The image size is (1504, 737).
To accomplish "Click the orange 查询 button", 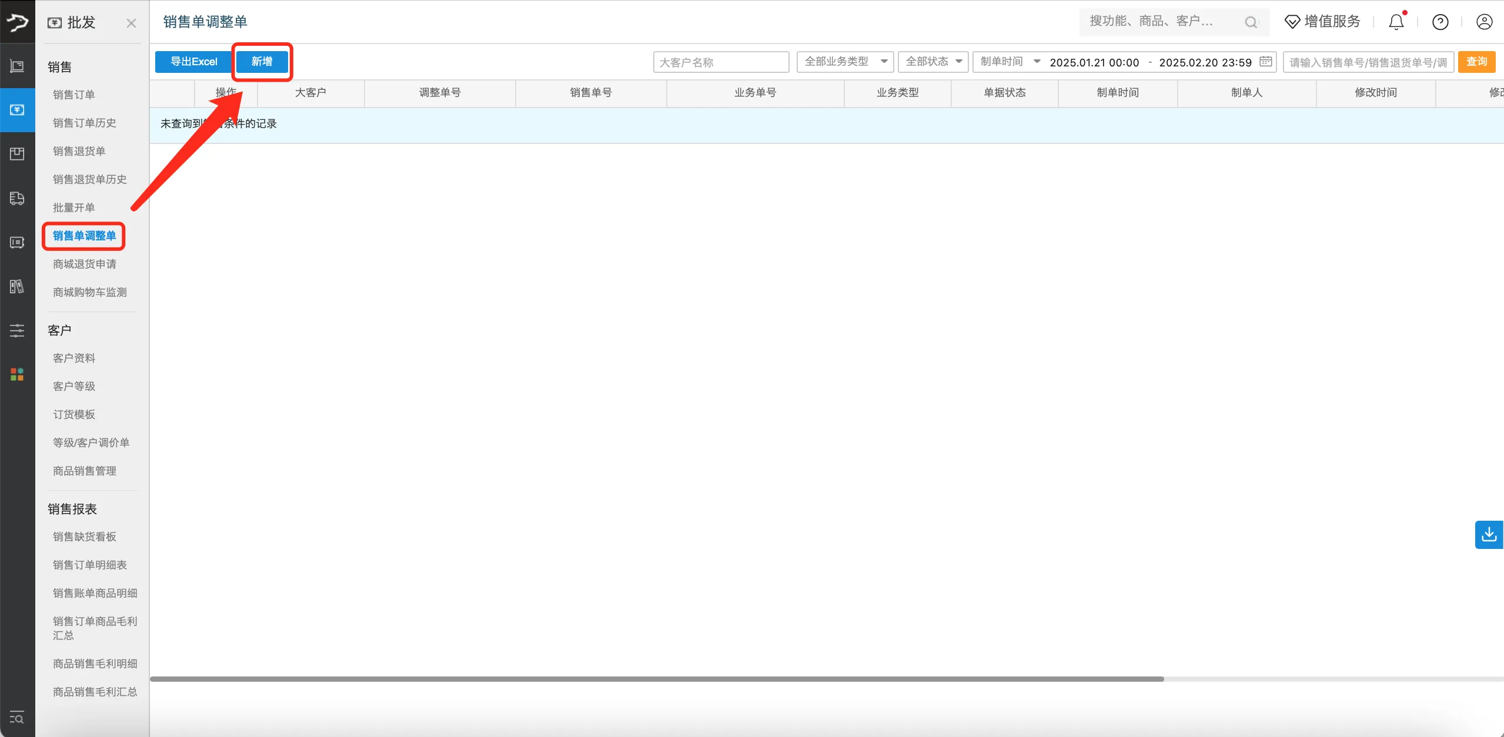I will [x=1476, y=62].
